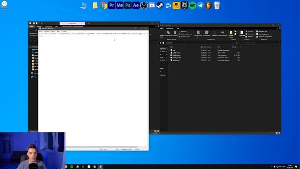Click Скопировать путь in Explorer ribbon
Screen dimensions: 300x169
click(x=186, y=34)
